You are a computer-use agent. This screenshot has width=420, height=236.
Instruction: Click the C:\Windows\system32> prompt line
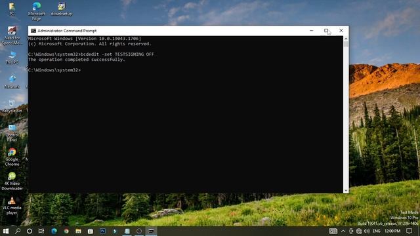54,70
